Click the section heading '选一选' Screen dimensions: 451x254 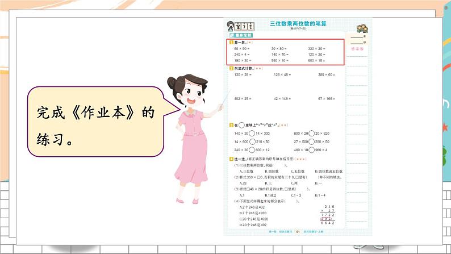coord(240,159)
